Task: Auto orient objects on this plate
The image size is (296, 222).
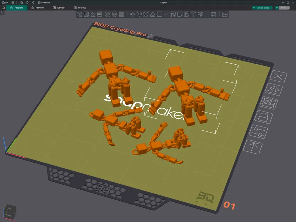Action: (x=274, y=90)
